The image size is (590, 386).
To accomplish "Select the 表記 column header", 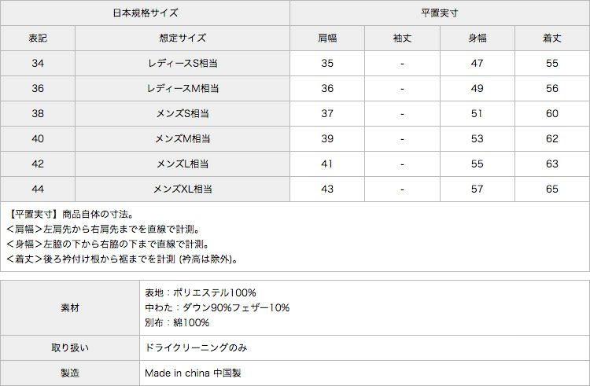I will (x=38, y=38).
